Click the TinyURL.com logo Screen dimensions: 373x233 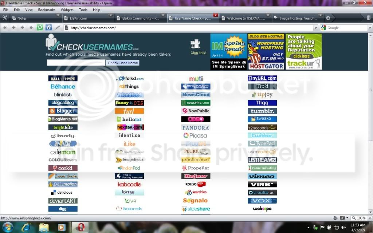click(262, 79)
